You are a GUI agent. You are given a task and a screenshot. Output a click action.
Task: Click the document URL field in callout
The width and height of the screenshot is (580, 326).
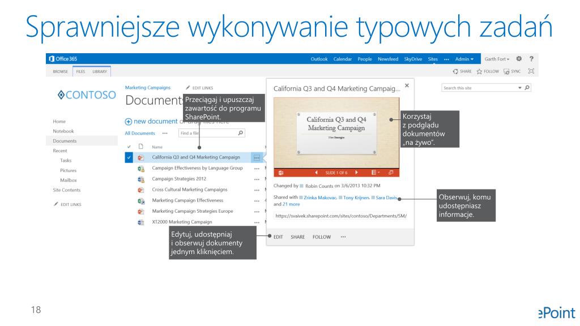[x=340, y=216]
